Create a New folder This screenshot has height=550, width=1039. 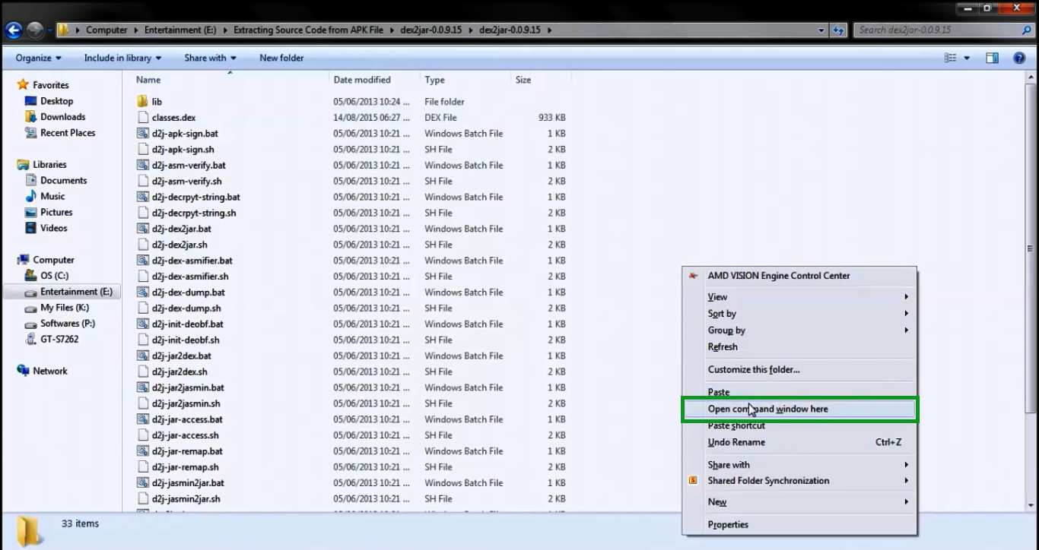(x=281, y=57)
